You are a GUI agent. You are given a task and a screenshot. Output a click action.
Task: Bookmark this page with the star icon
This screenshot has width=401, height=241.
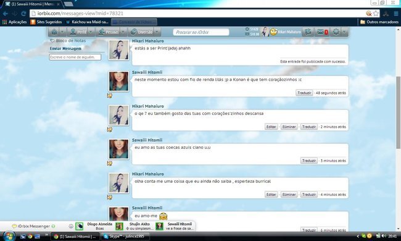376,14
